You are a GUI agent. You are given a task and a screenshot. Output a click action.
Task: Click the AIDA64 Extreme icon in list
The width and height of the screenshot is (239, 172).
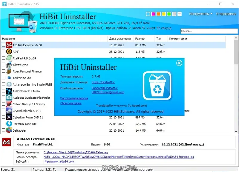tap(9, 45)
